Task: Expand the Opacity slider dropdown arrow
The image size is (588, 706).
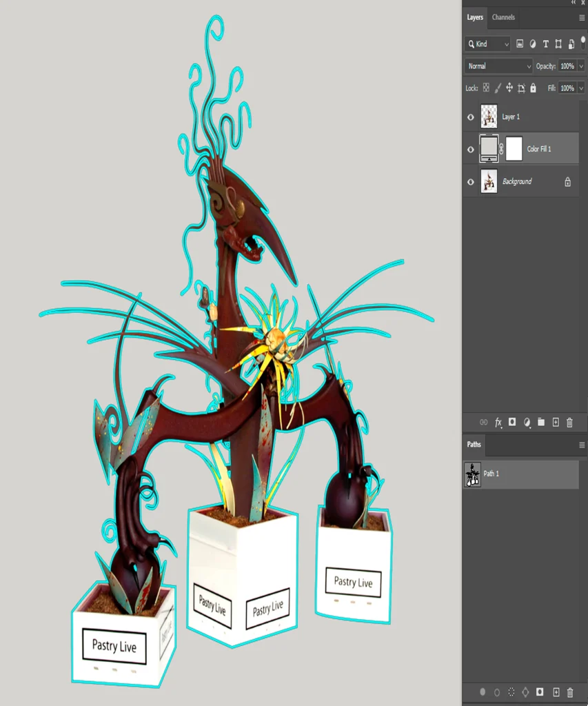Action: (x=580, y=66)
